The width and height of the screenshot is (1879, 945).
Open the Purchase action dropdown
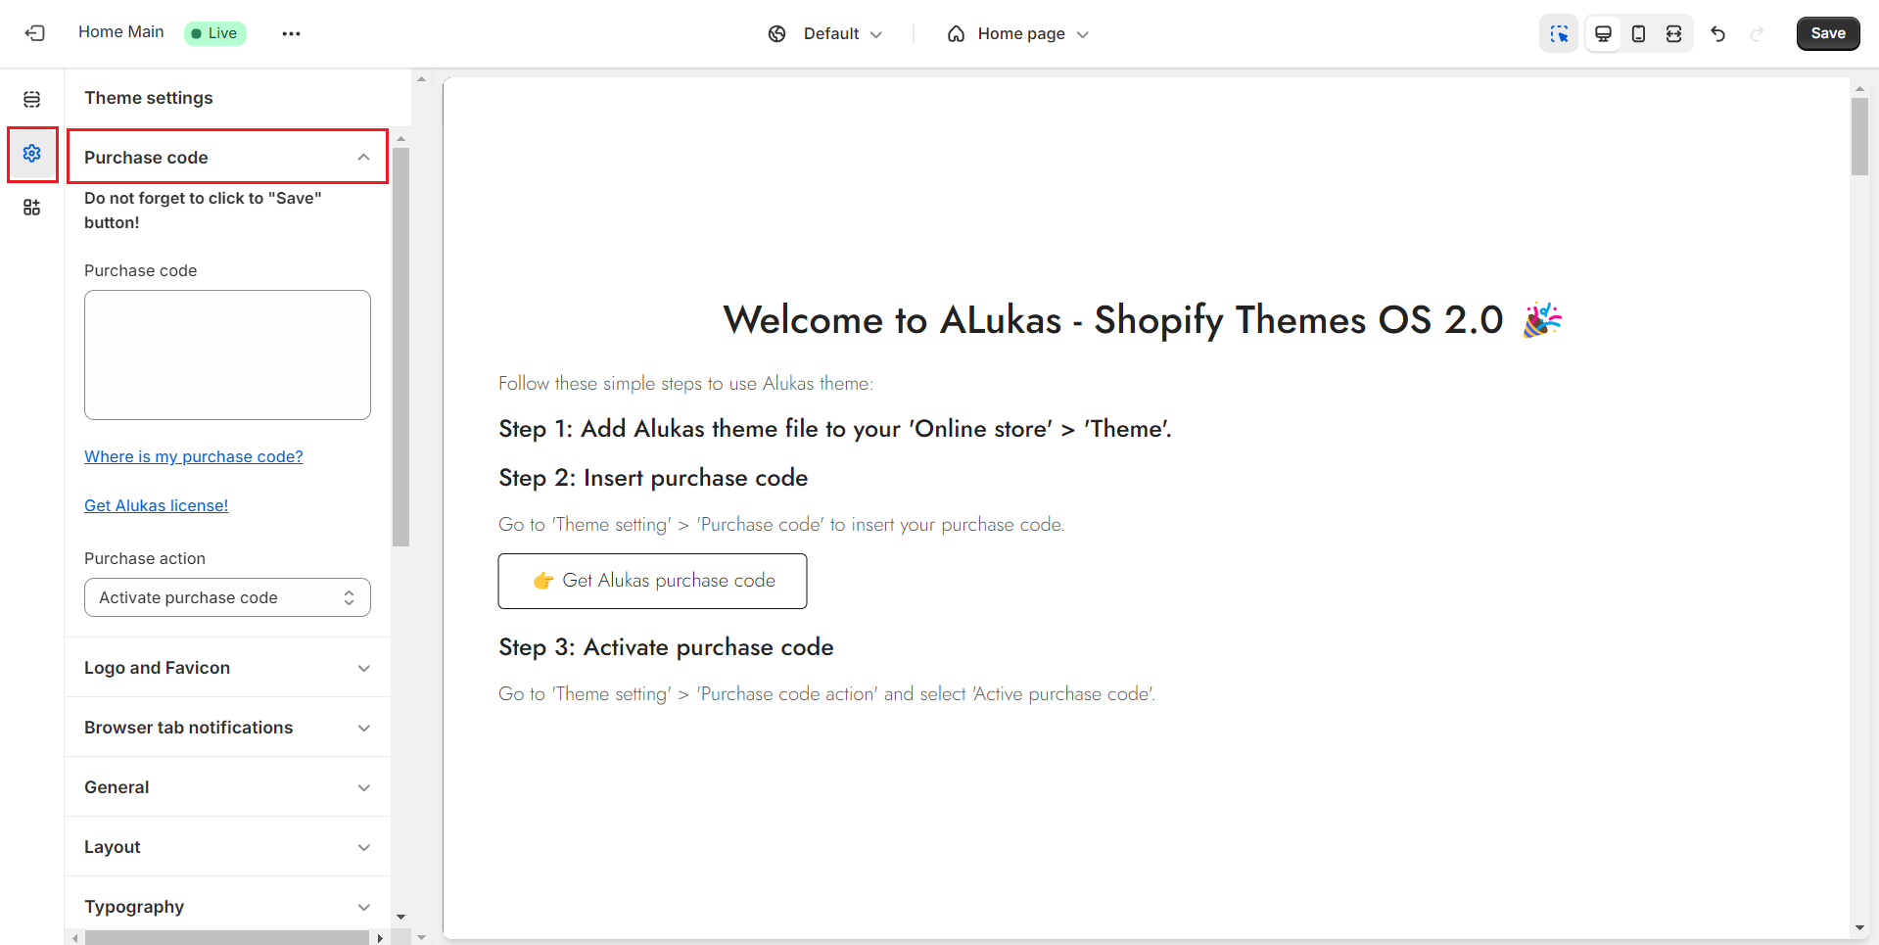click(x=227, y=597)
